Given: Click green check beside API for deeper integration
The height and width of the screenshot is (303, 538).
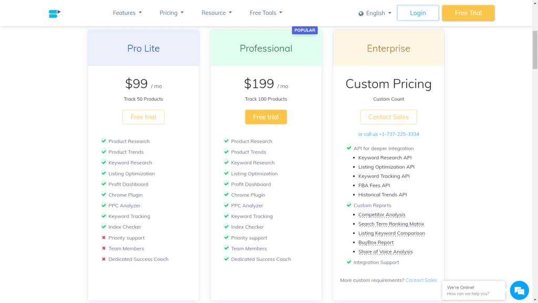Looking at the screenshot, I should pyautogui.click(x=349, y=148).
